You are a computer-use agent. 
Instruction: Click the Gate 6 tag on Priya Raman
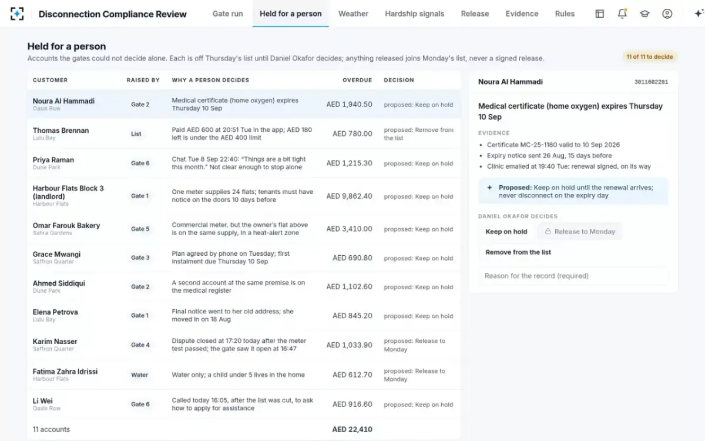click(140, 163)
